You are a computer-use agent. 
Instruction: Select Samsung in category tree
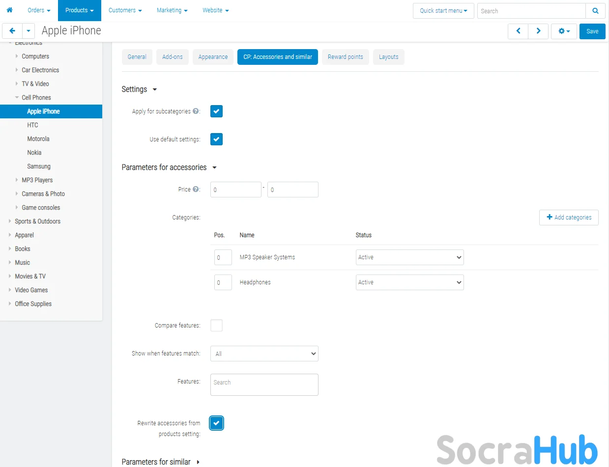39,166
